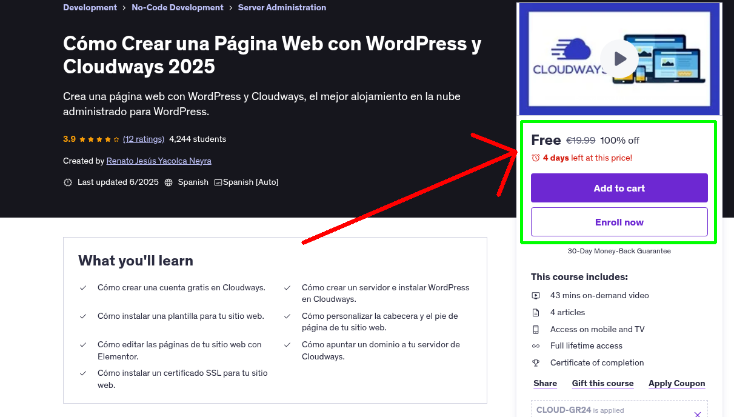734x417 pixels.
Task: Open instructor Renato Jesús Yacolca Neyra profile
Action: (x=159, y=161)
